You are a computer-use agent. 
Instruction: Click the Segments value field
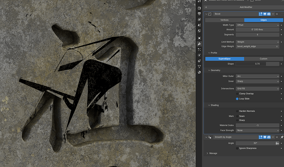pos(258,35)
